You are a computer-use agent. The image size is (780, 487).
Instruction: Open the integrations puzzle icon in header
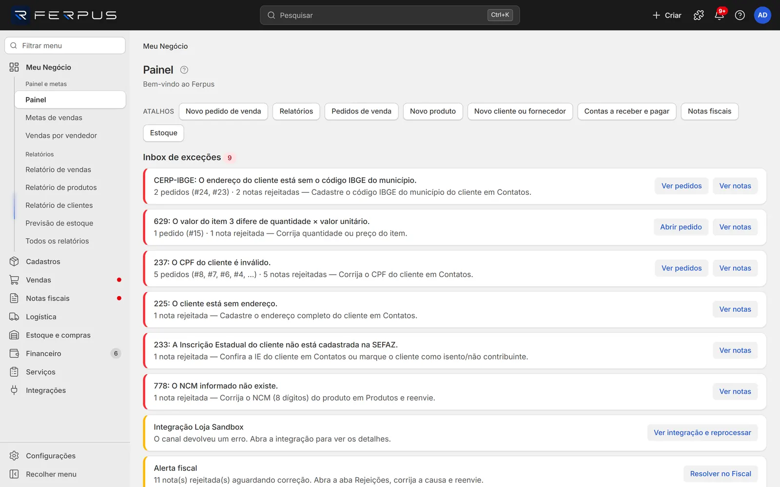coord(699,15)
